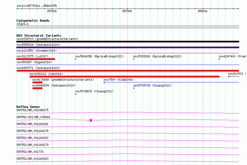Screen dimensions: 247x165
Task: Select nsv6453771 (Sedlazeck2020) label
Action: pyautogui.click(x=38, y=68)
